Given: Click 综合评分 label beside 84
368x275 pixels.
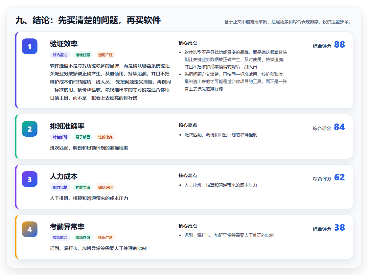Looking at the screenshot, I should [322, 128].
